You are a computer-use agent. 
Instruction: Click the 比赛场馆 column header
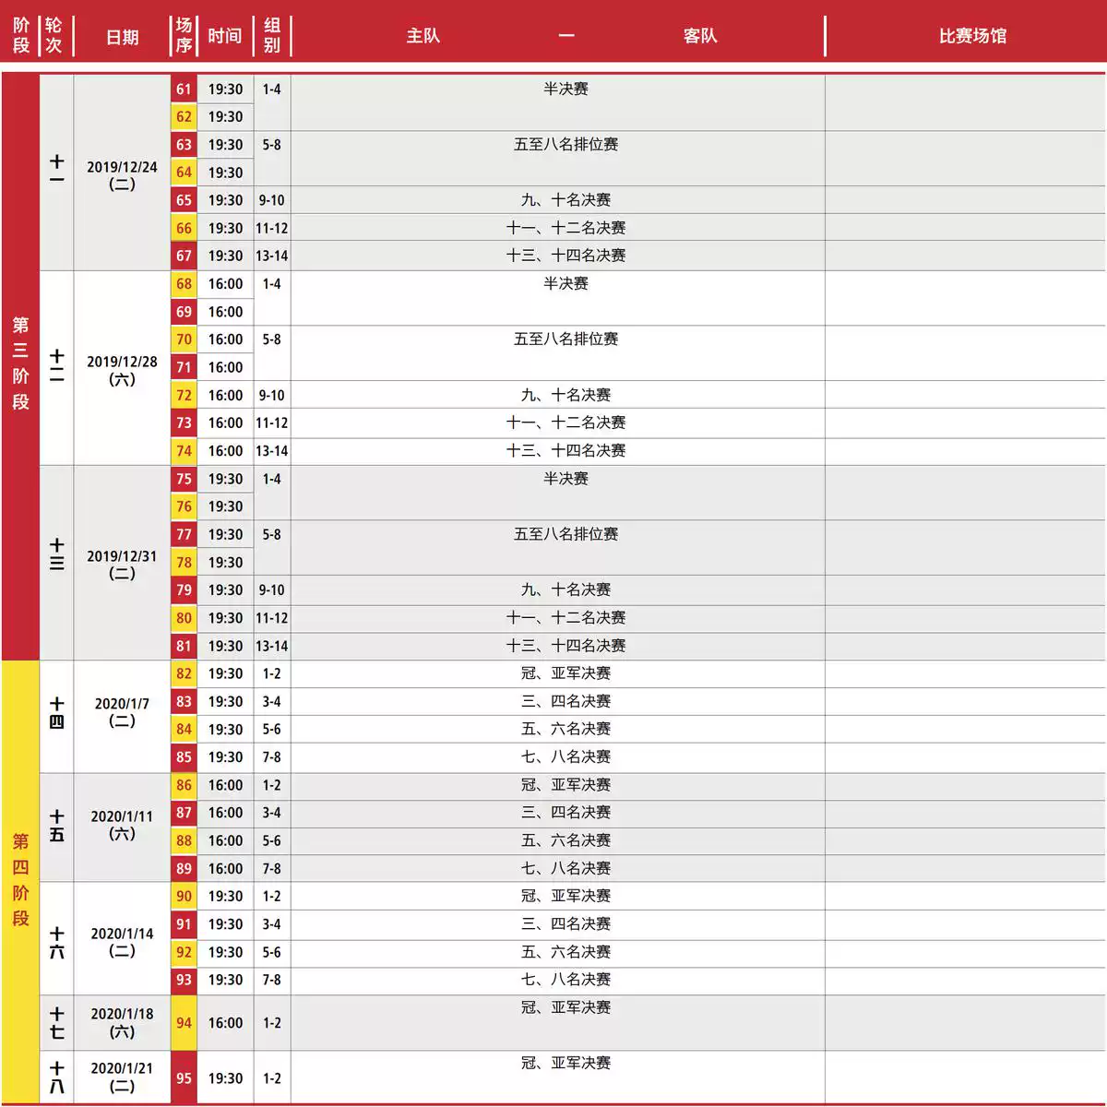(971, 36)
